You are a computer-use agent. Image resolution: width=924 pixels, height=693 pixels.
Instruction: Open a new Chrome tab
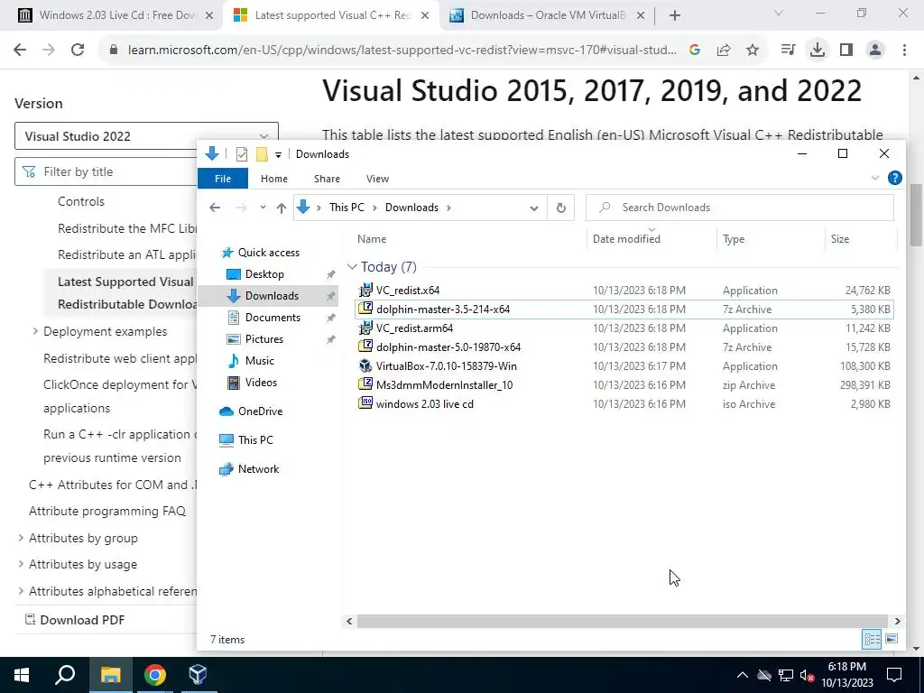coord(675,16)
